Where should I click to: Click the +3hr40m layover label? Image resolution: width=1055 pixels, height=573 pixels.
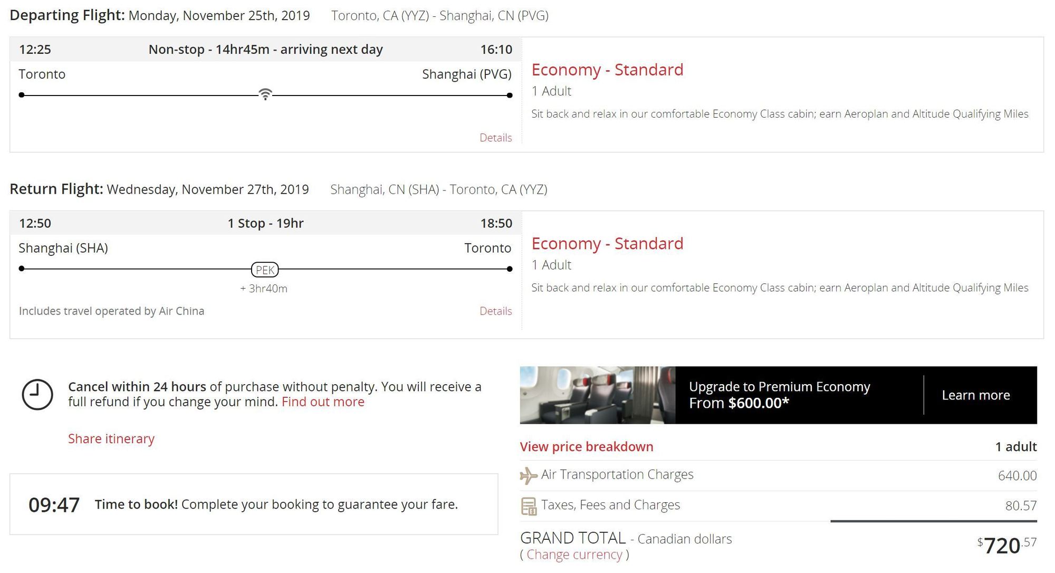click(x=264, y=289)
